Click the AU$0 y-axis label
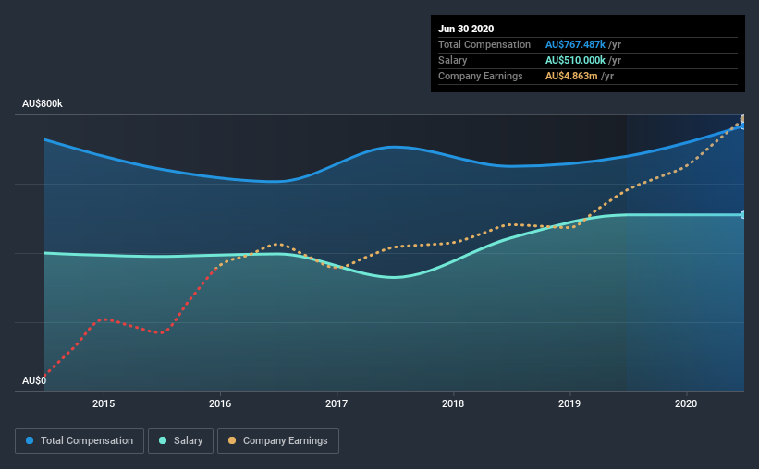Screen dimensions: 759x469 (x=34, y=380)
